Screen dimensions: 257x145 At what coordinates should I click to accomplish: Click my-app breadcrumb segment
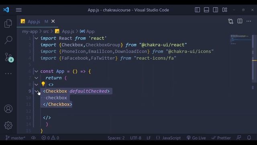coord(30,31)
